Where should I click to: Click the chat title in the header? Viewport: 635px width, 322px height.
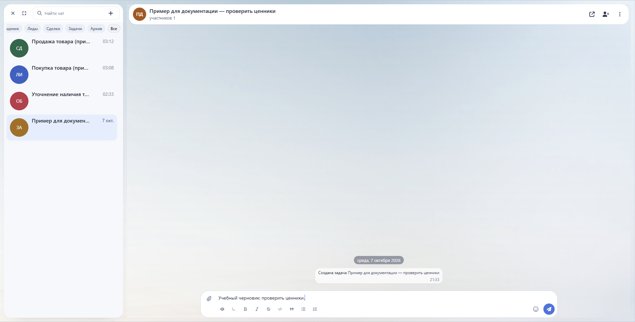coord(212,11)
